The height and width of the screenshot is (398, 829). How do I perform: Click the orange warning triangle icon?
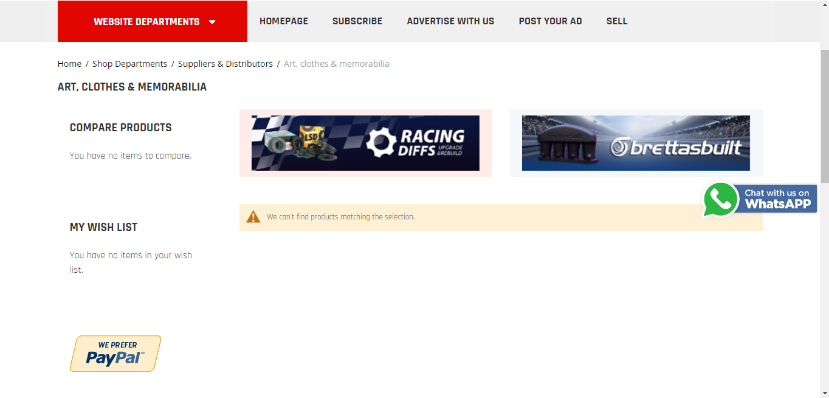[253, 217]
